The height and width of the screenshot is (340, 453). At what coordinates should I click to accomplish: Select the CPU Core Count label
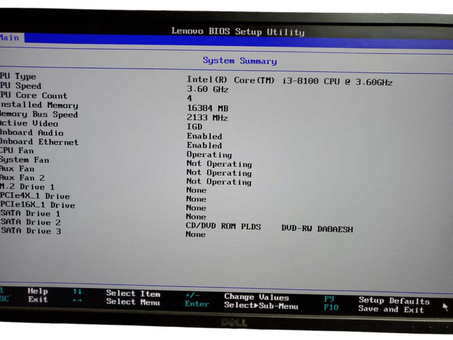[x=33, y=95]
